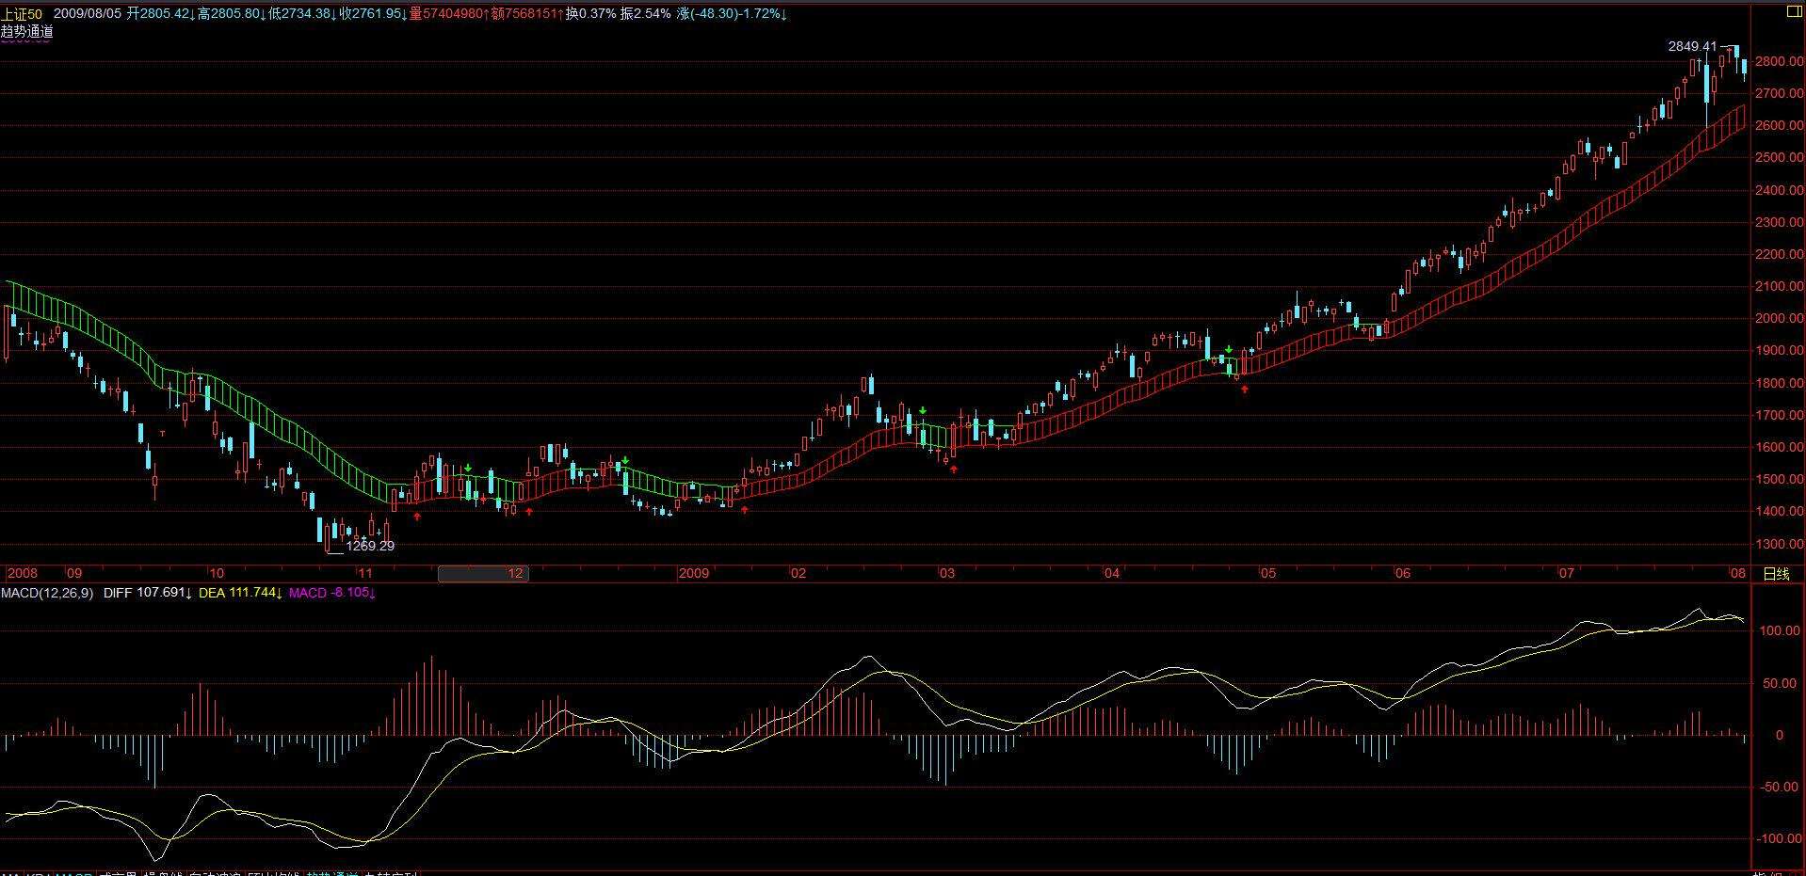Click the green sell arrow in late February 2009
1806x876 pixels.
924,411
